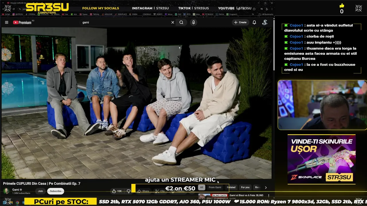Open the kick bookmark

[74, 14]
